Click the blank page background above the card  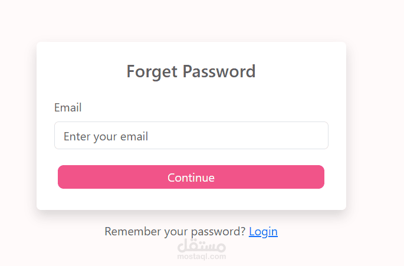[x=191, y=21]
